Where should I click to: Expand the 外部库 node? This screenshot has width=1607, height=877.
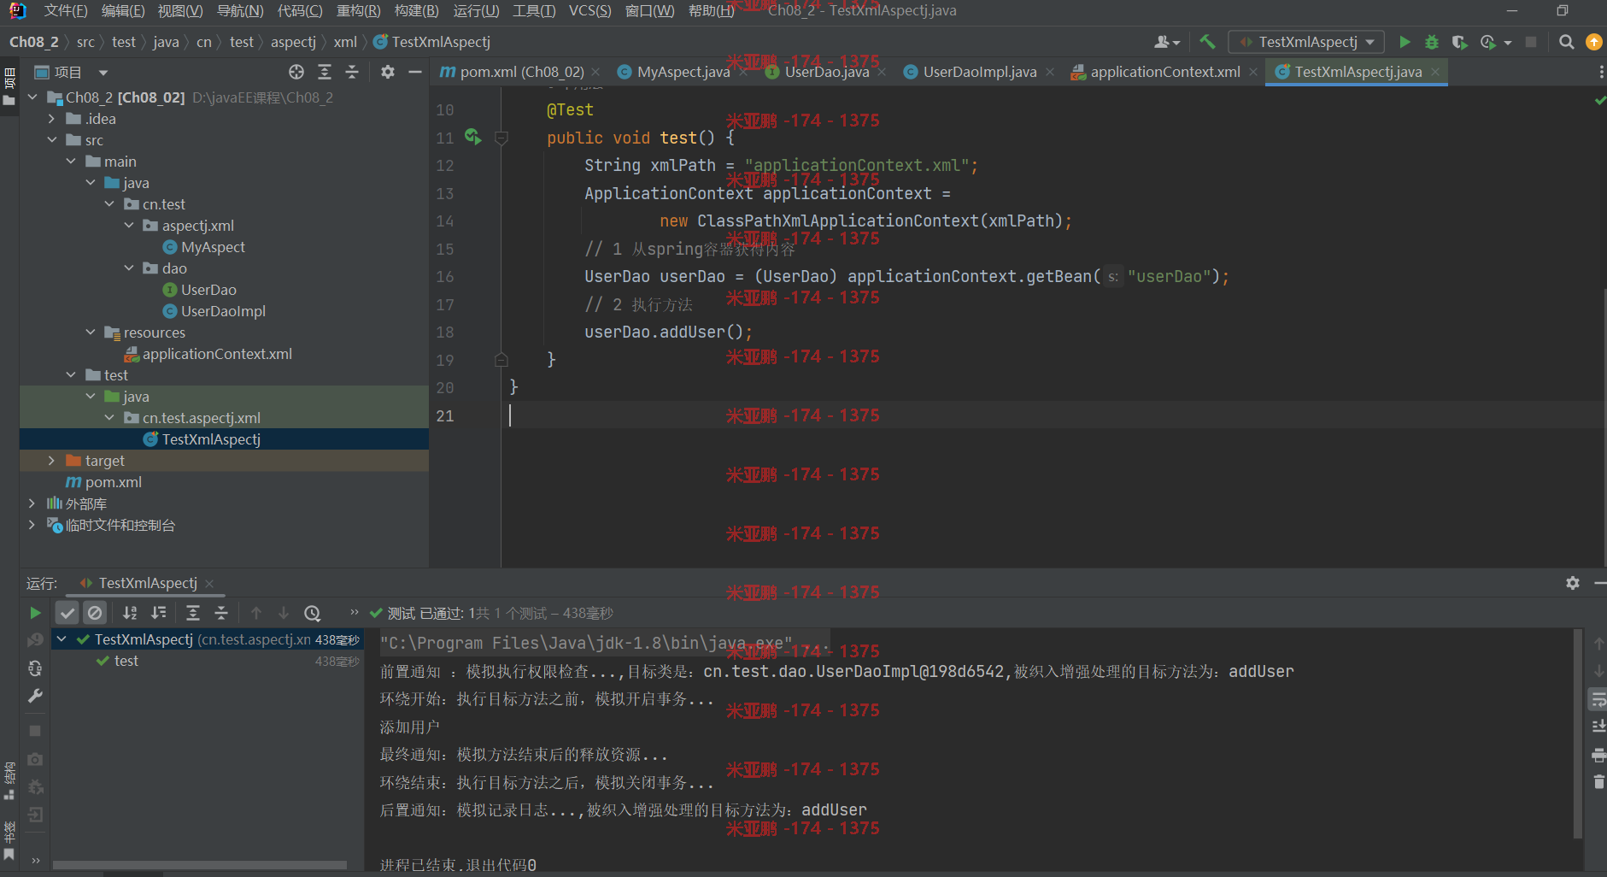32,503
